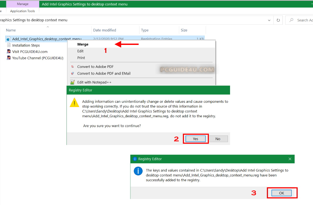Click the Edit with Notepad++ icon
The image size is (313, 205).
tap(72, 82)
